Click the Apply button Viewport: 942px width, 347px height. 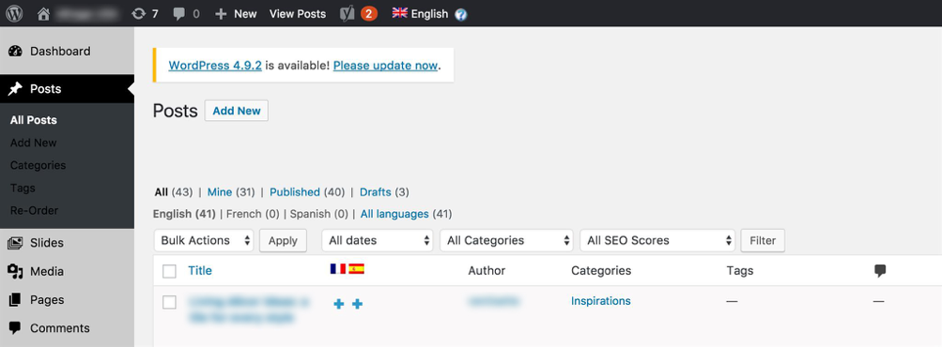283,241
